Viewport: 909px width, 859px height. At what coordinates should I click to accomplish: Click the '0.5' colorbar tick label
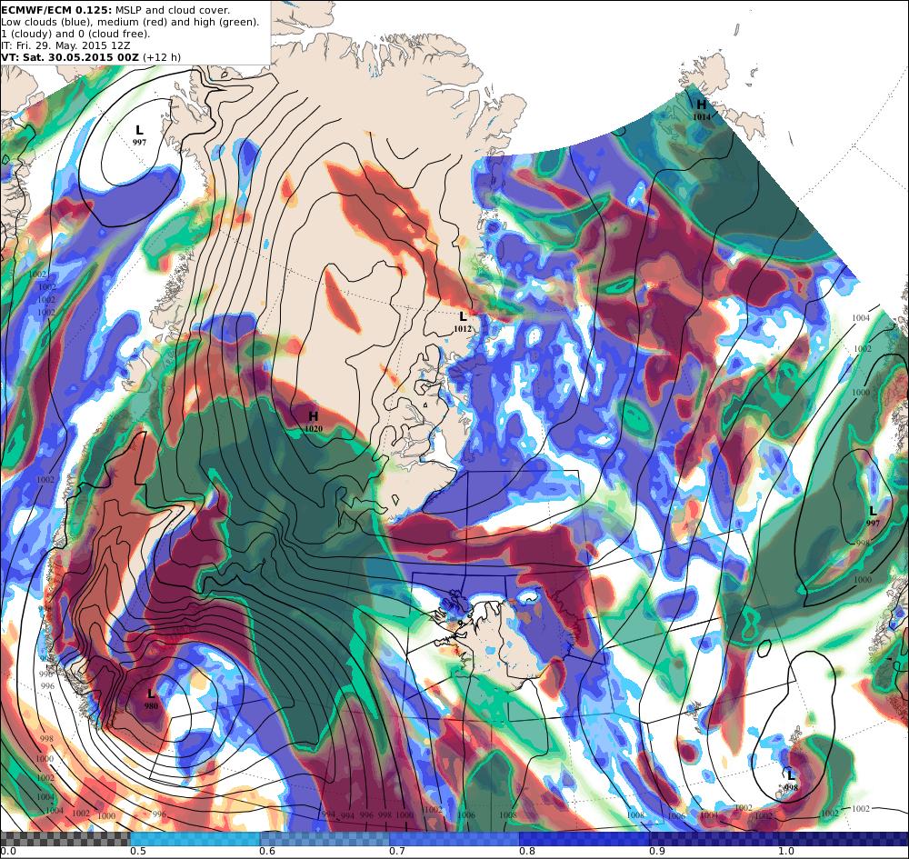click(137, 852)
